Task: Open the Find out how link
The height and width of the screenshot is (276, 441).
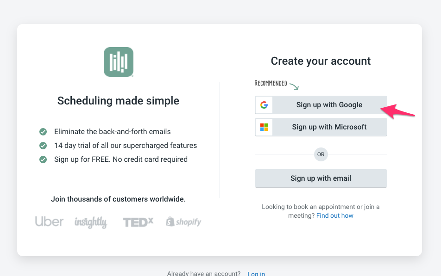Action: pyautogui.click(x=334, y=215)
